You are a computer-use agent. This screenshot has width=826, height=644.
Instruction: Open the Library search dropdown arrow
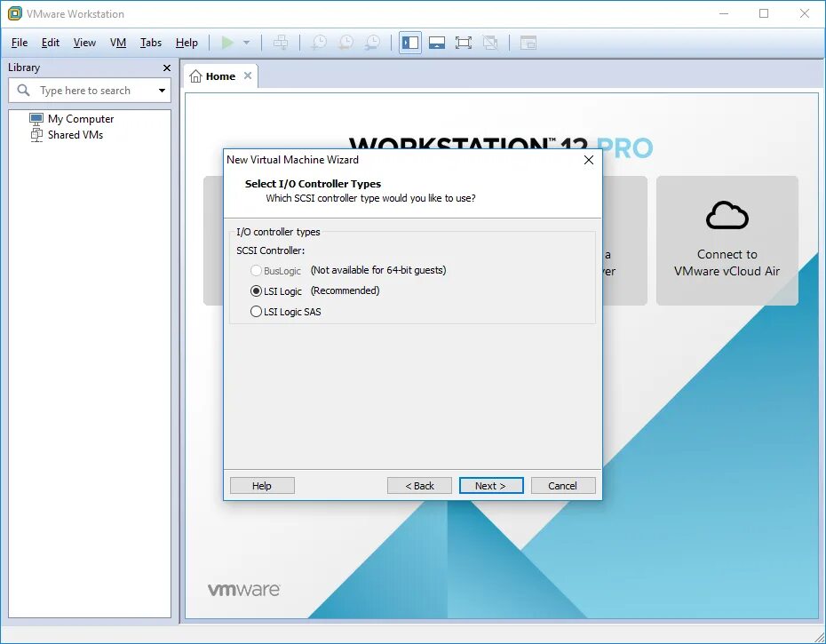(162, 91)
